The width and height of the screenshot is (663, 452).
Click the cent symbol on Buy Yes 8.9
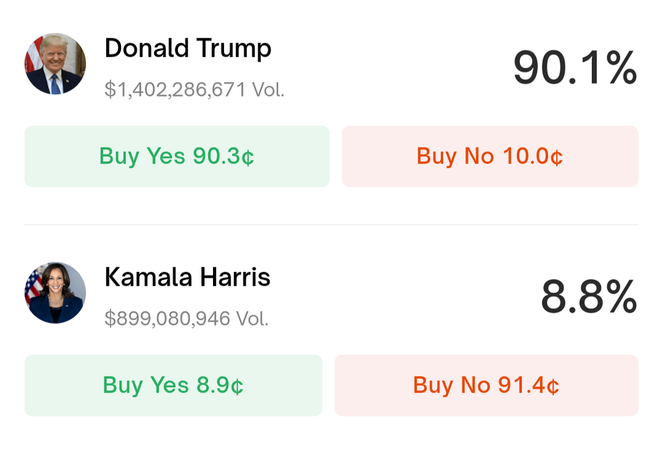[x=238, y=387]
